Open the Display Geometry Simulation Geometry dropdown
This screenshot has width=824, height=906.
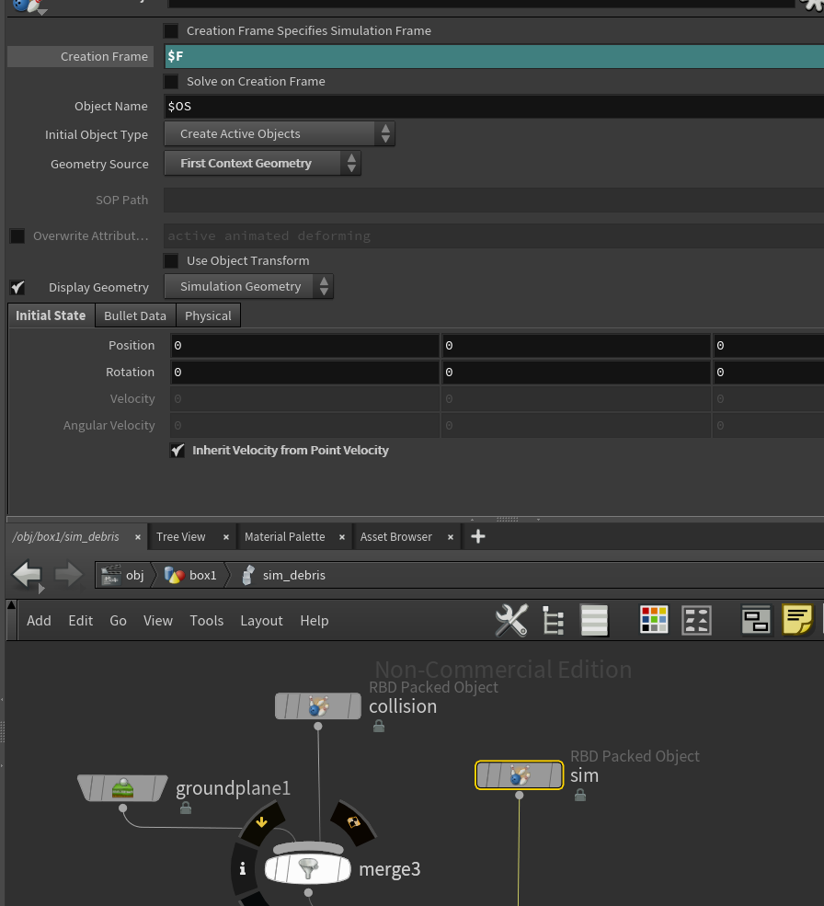pyautogui.click(x=249, y=287)
